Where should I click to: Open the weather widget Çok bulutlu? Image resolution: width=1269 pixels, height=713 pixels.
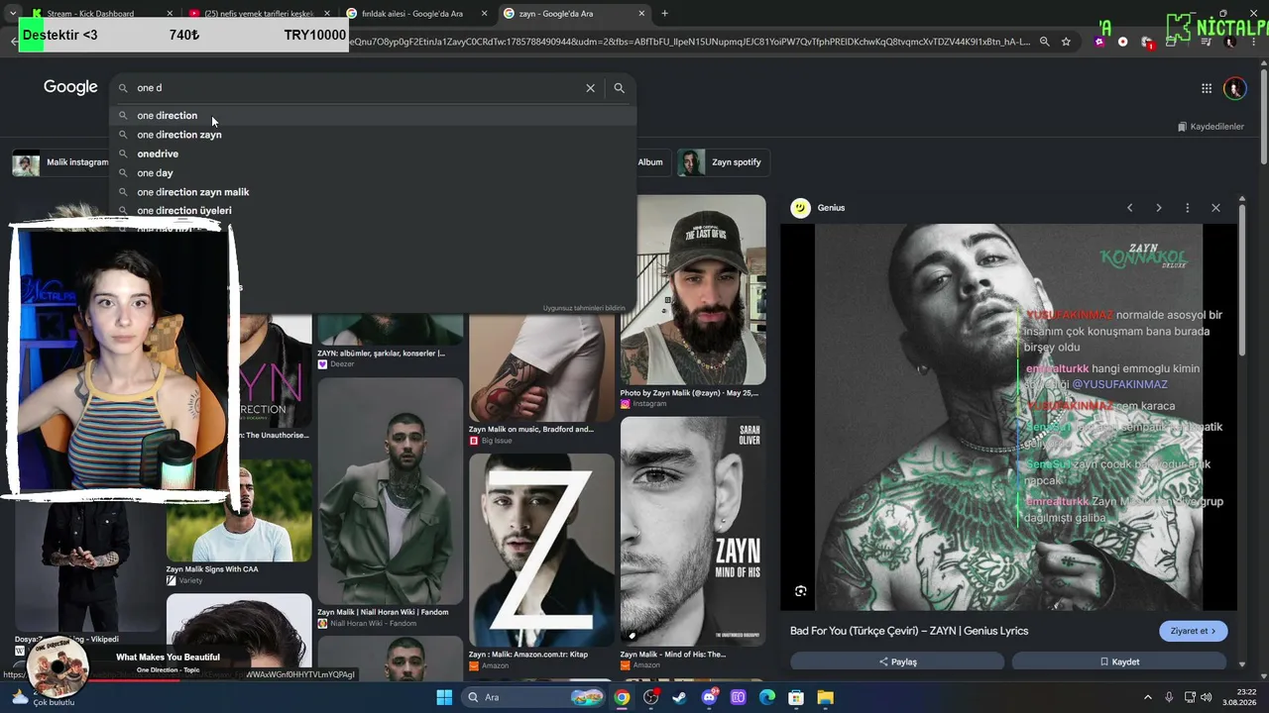(x=45, y=697)
